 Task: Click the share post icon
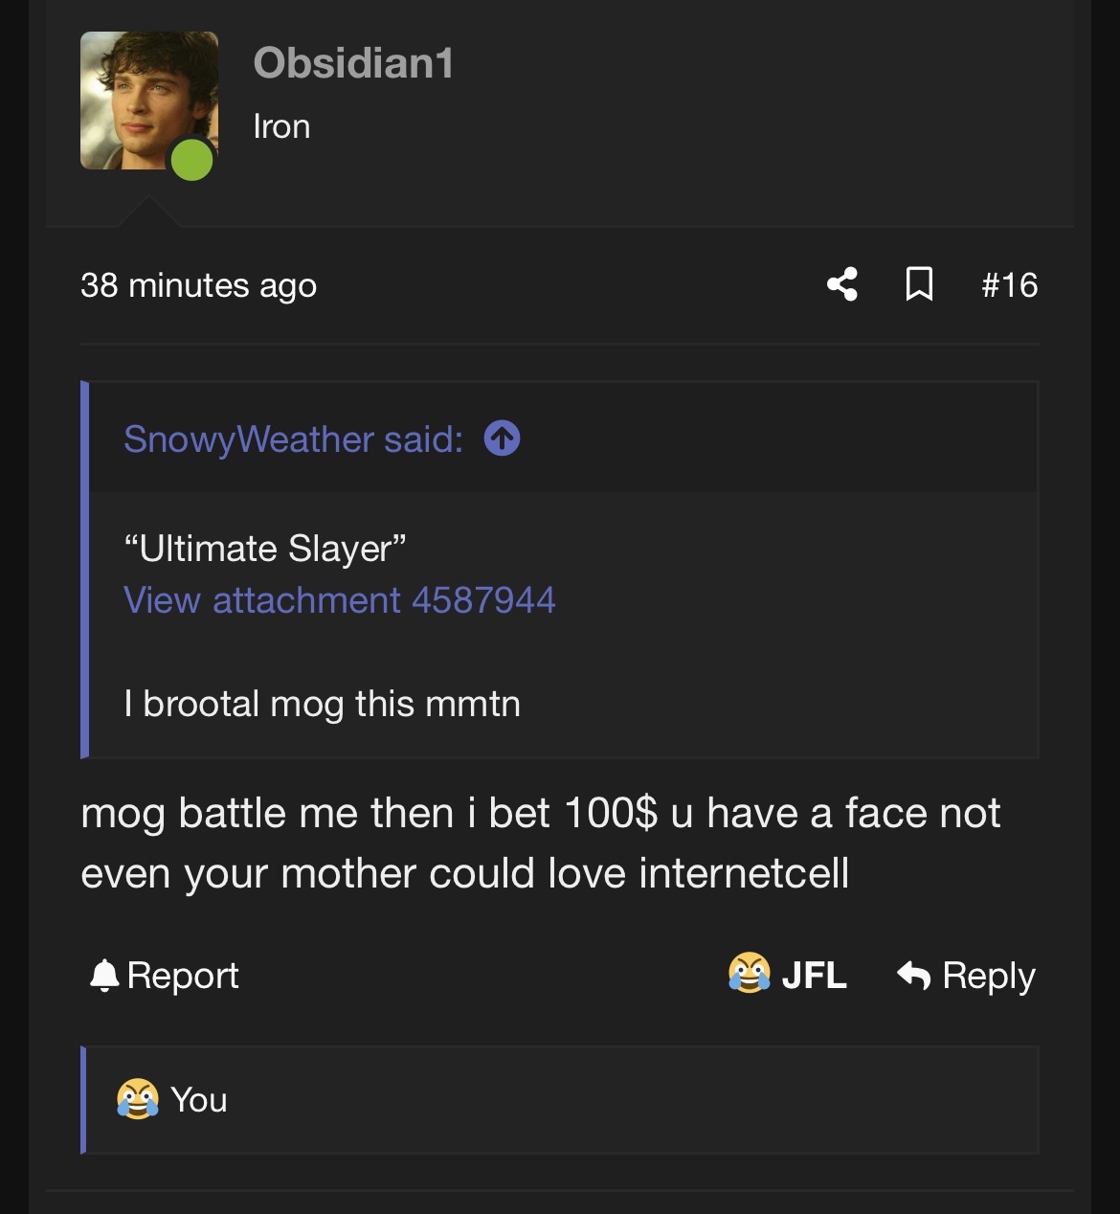(842, 284)
